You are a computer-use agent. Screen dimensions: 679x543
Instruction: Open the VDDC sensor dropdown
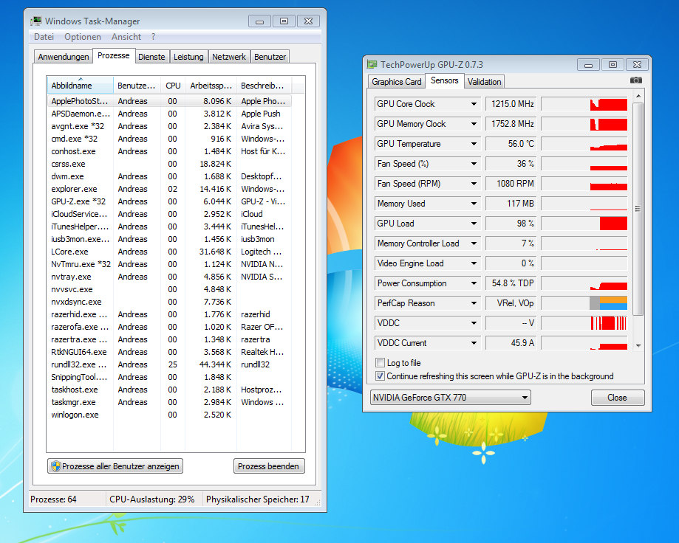point(474,323)
